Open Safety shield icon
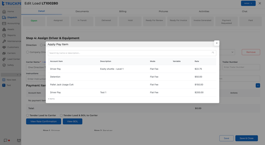Screen dimensions: 265x145 pyautogui.click(x=4, y=65)
